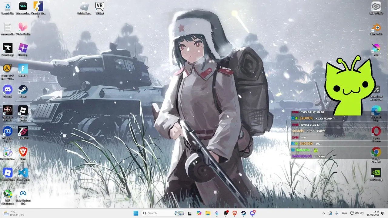This screenshot has height=218, width=388.
Task: Open Buckshot Roulette shortcut
Action: point(8,114)
